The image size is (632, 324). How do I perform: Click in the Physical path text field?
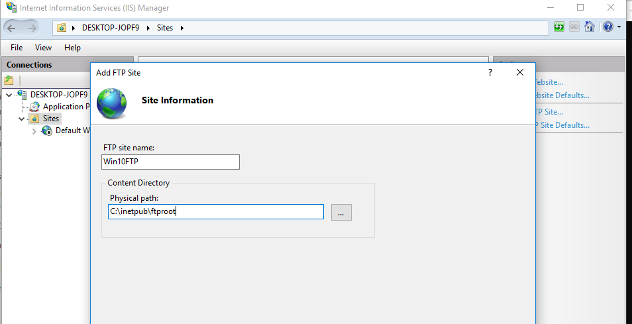(x=216, y=211)
